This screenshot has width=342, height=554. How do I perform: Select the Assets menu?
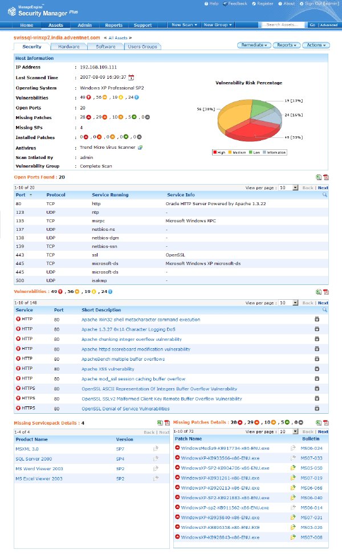56,25
